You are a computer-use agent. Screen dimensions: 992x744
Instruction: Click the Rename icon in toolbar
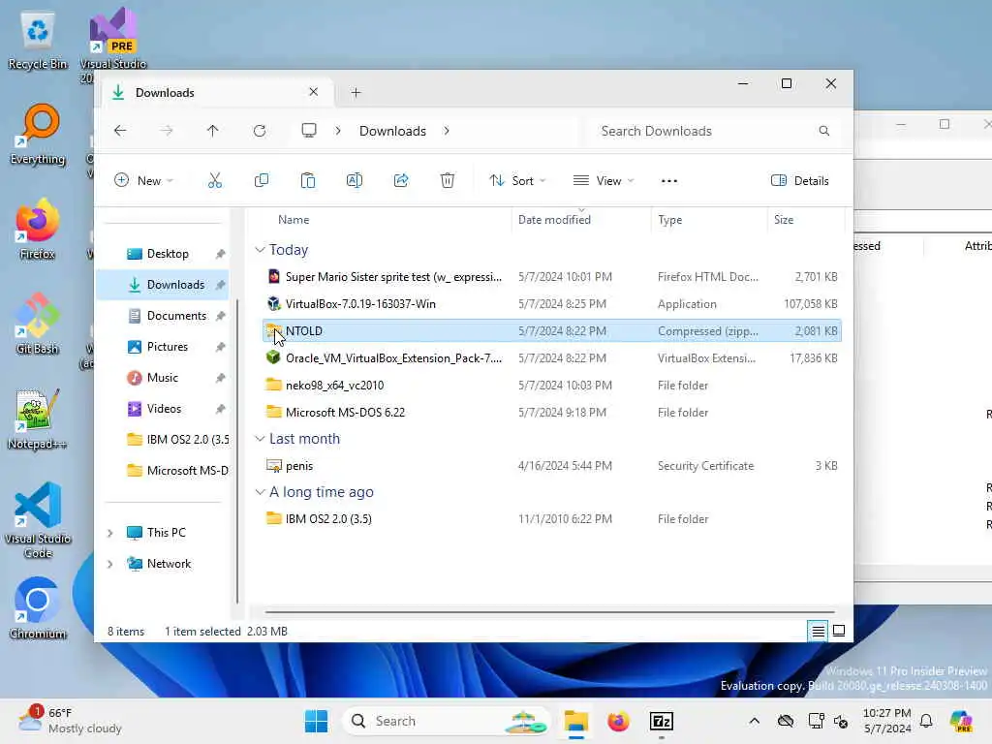point(355,181)
